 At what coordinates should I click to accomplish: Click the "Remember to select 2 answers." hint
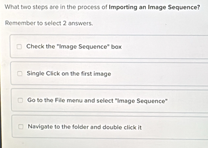(x=49, y=24)
